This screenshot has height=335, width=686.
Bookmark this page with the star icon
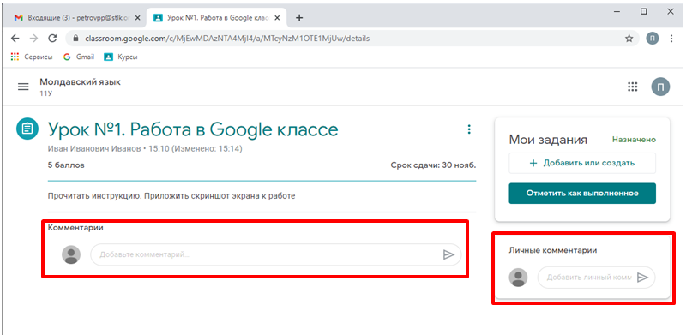coord(629,39)
